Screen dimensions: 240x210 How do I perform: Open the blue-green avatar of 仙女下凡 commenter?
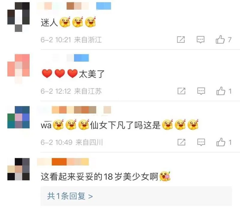point(19,117)
